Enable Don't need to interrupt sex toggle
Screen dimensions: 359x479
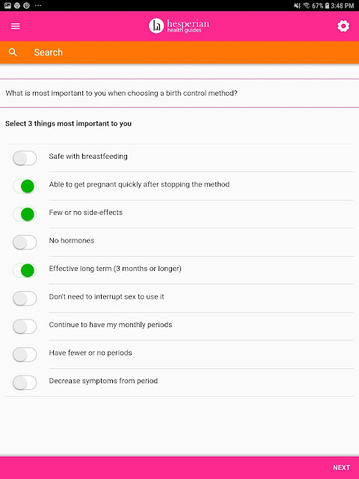[25, 299]
